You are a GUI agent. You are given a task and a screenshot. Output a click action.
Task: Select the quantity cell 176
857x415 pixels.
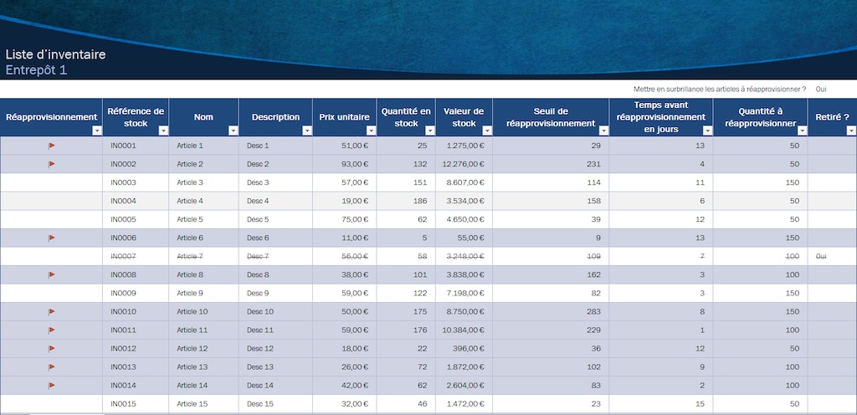[x=406, y=330]
